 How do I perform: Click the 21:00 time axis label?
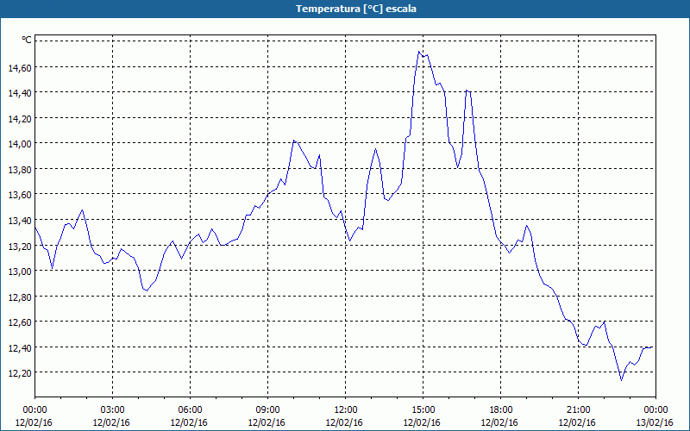pos(578,410)
